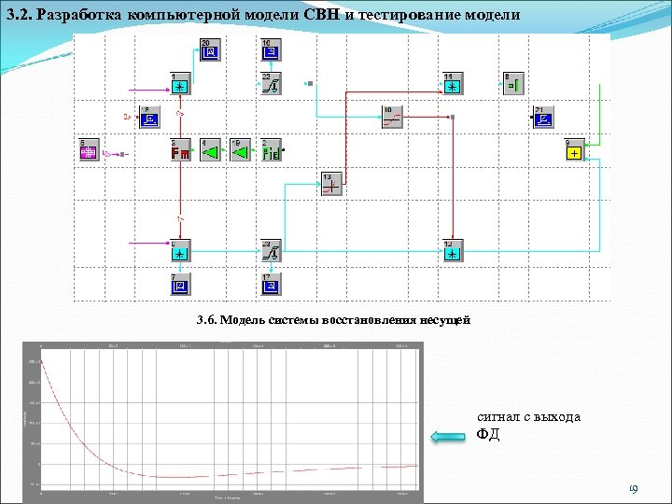Select green amplifier block 4

210,150
